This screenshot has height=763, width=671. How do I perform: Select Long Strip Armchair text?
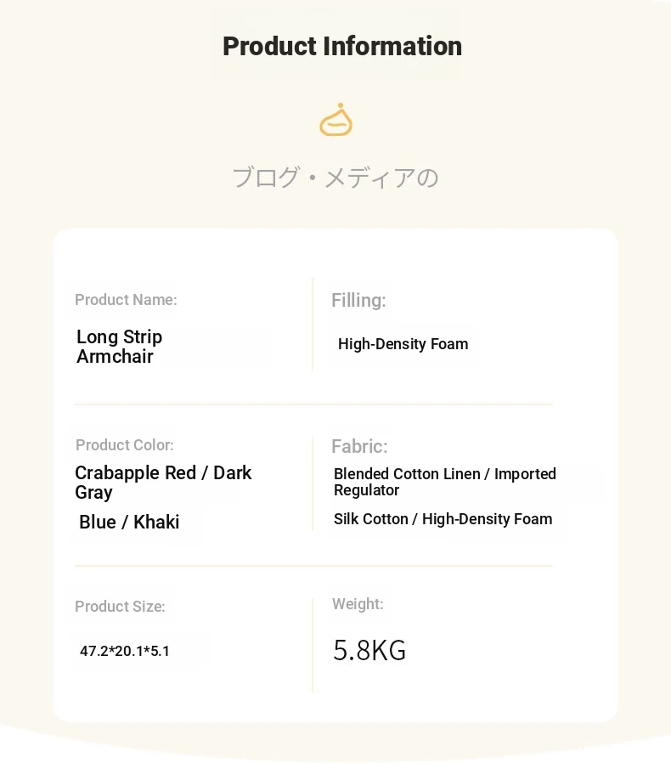tap(119, 347)
